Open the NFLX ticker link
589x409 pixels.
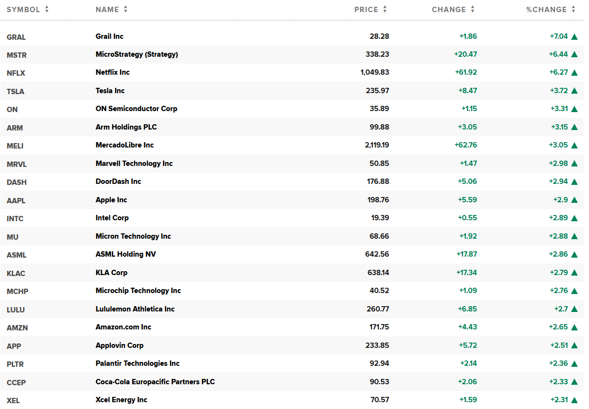pos(16,73)
